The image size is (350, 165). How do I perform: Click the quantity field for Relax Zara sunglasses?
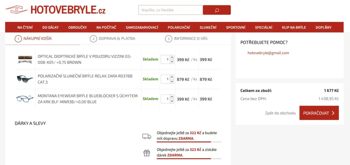(x=165, y=79)
